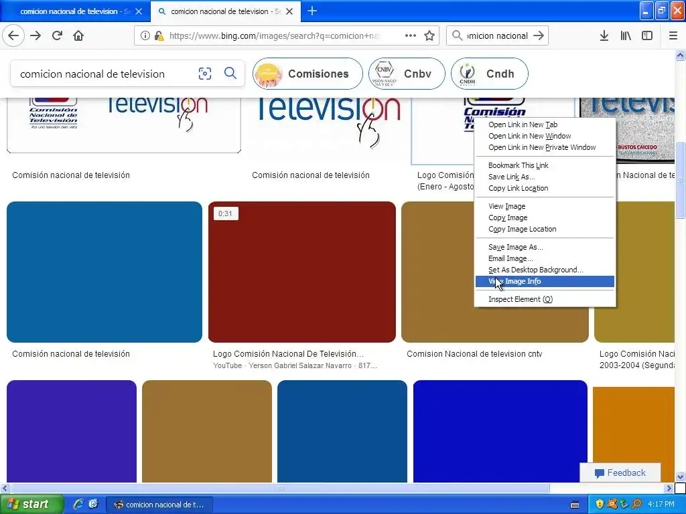Open the Feedback button
The image size is (686, 514).
coord(620,473)
